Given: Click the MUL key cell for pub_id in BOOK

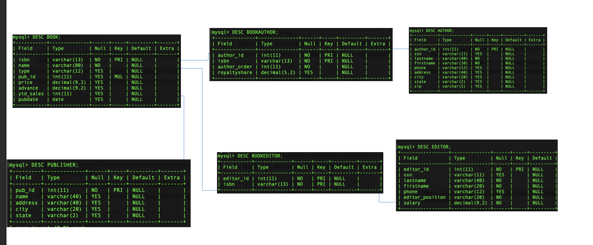Looking at the screenshot, I should (x=118, y=76).
